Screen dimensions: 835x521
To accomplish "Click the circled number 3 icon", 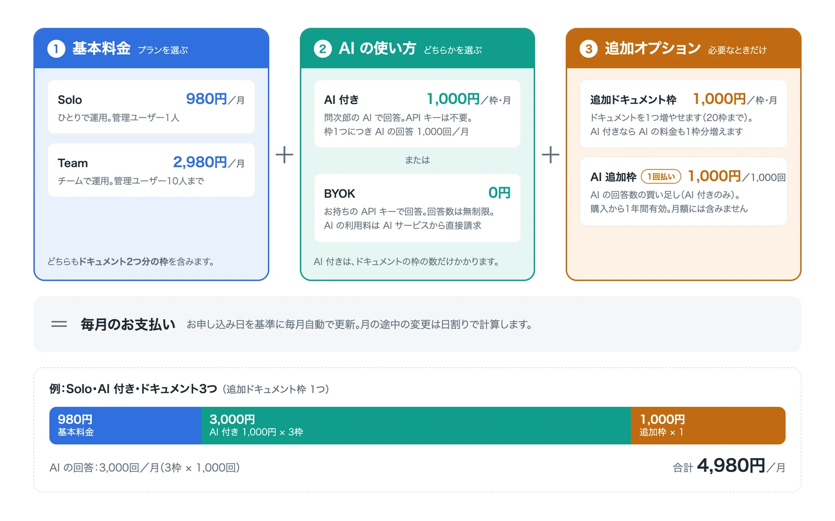I will tap(589, 49).
